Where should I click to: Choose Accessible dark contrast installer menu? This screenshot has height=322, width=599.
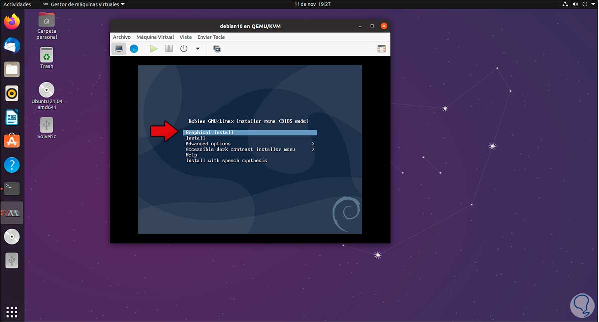click(240, 149)
